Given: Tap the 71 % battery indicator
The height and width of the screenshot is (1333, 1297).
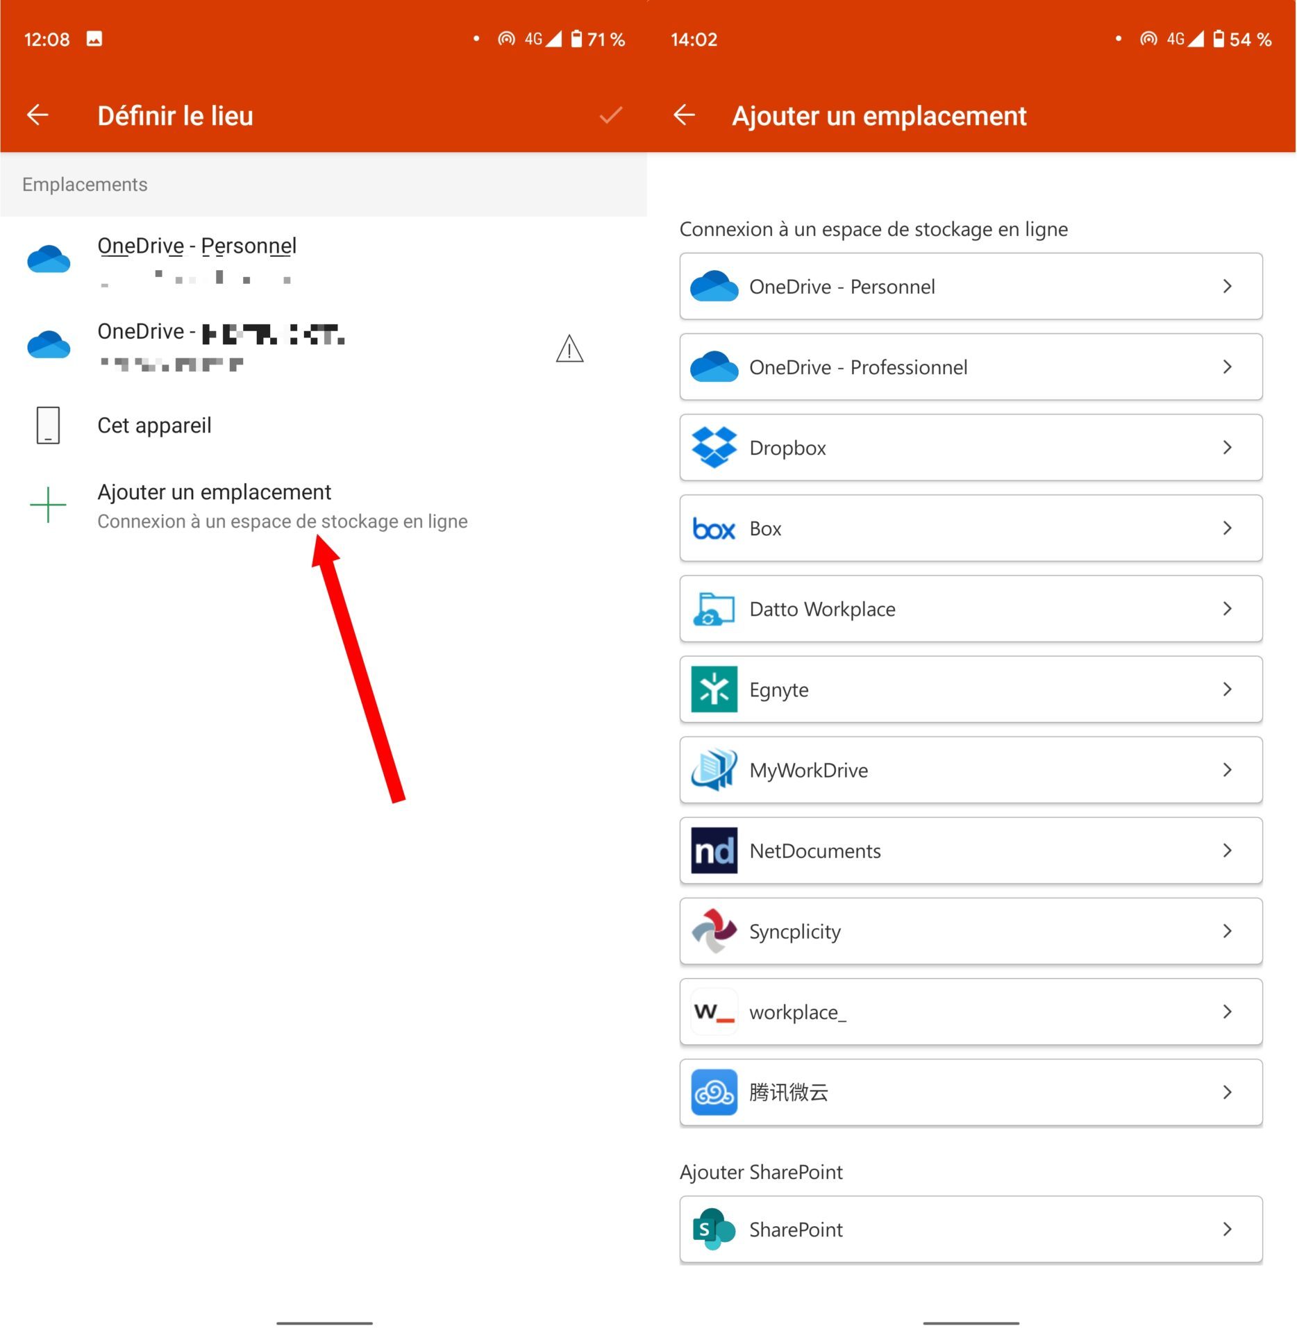Looking at the screenshot, I should (598, 39).
